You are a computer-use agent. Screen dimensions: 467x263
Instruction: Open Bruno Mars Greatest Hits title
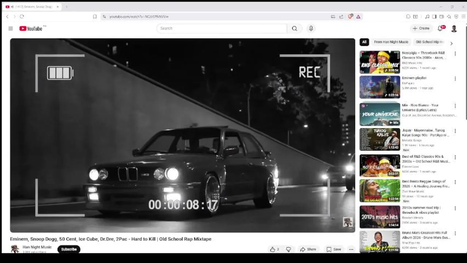426,235
